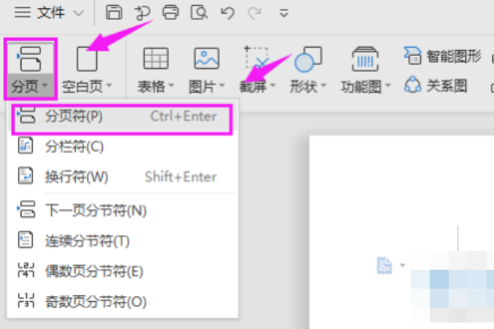494x329 pixels.
Task: Insert a 关系图 relationship diagram
Action: click(436, 85)
